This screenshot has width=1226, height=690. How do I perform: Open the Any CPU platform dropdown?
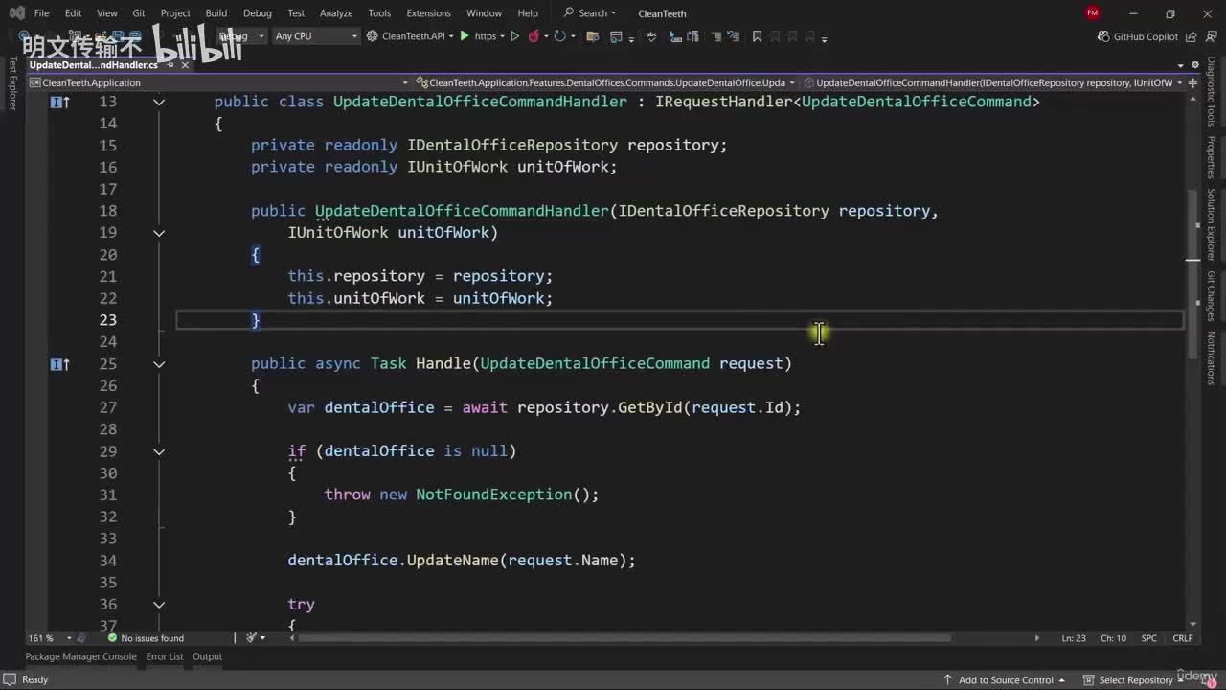tap(315, 36)
